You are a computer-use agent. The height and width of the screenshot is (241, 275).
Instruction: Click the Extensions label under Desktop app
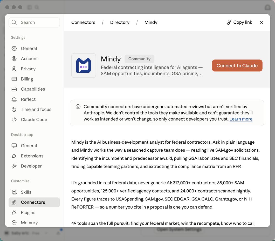click(x=32, y=156)
